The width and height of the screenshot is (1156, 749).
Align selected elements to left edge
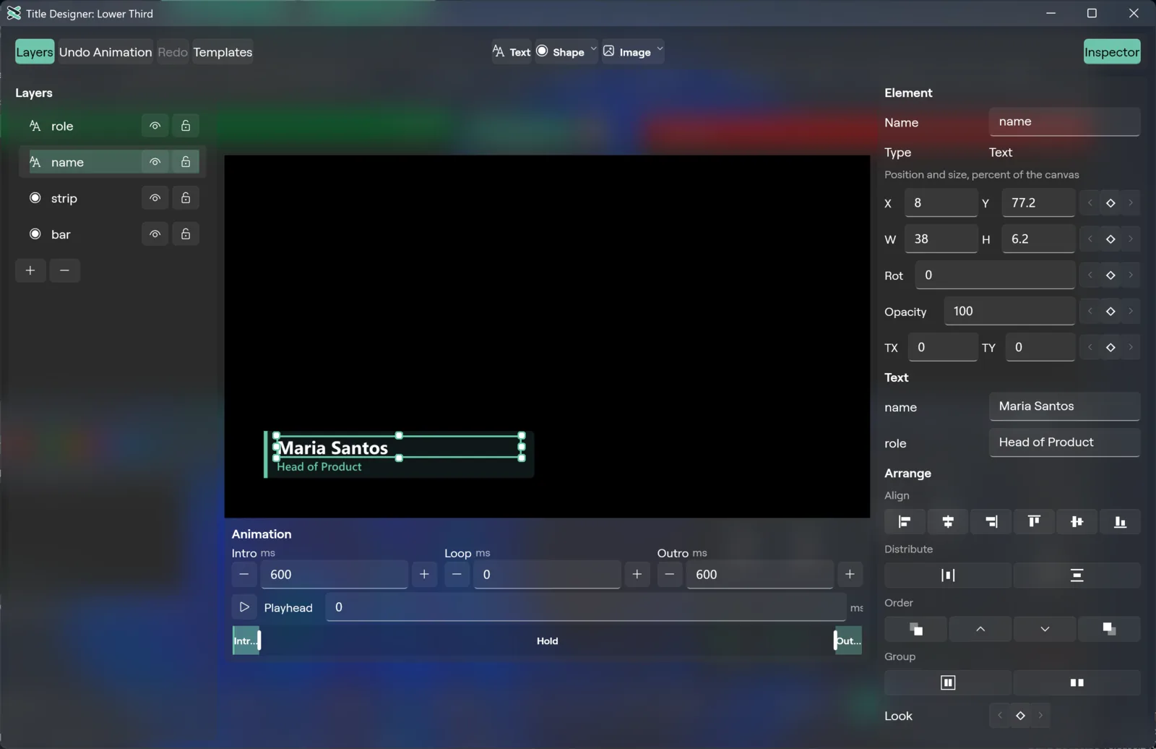905,521
